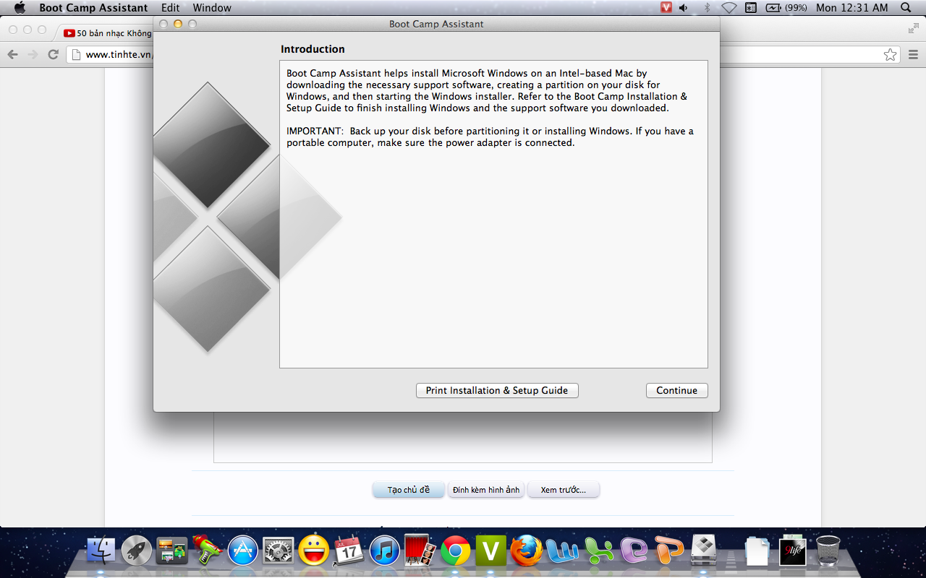Viewport: 926px width, 578px height.
Task: Open Calendar from the Dock
Action: pyautogui.click(x=349, y=551)
